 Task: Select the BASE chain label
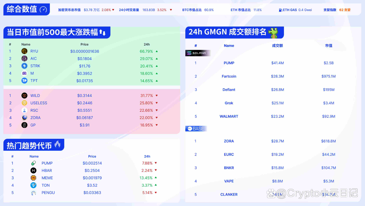coord(196,129)
